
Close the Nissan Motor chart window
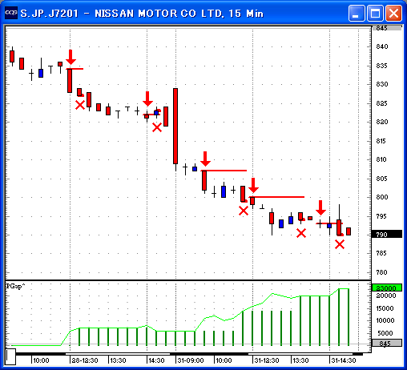(x=393, y=13)
